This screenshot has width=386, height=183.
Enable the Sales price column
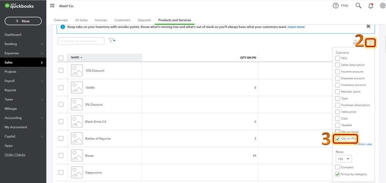tap(338, 112)
